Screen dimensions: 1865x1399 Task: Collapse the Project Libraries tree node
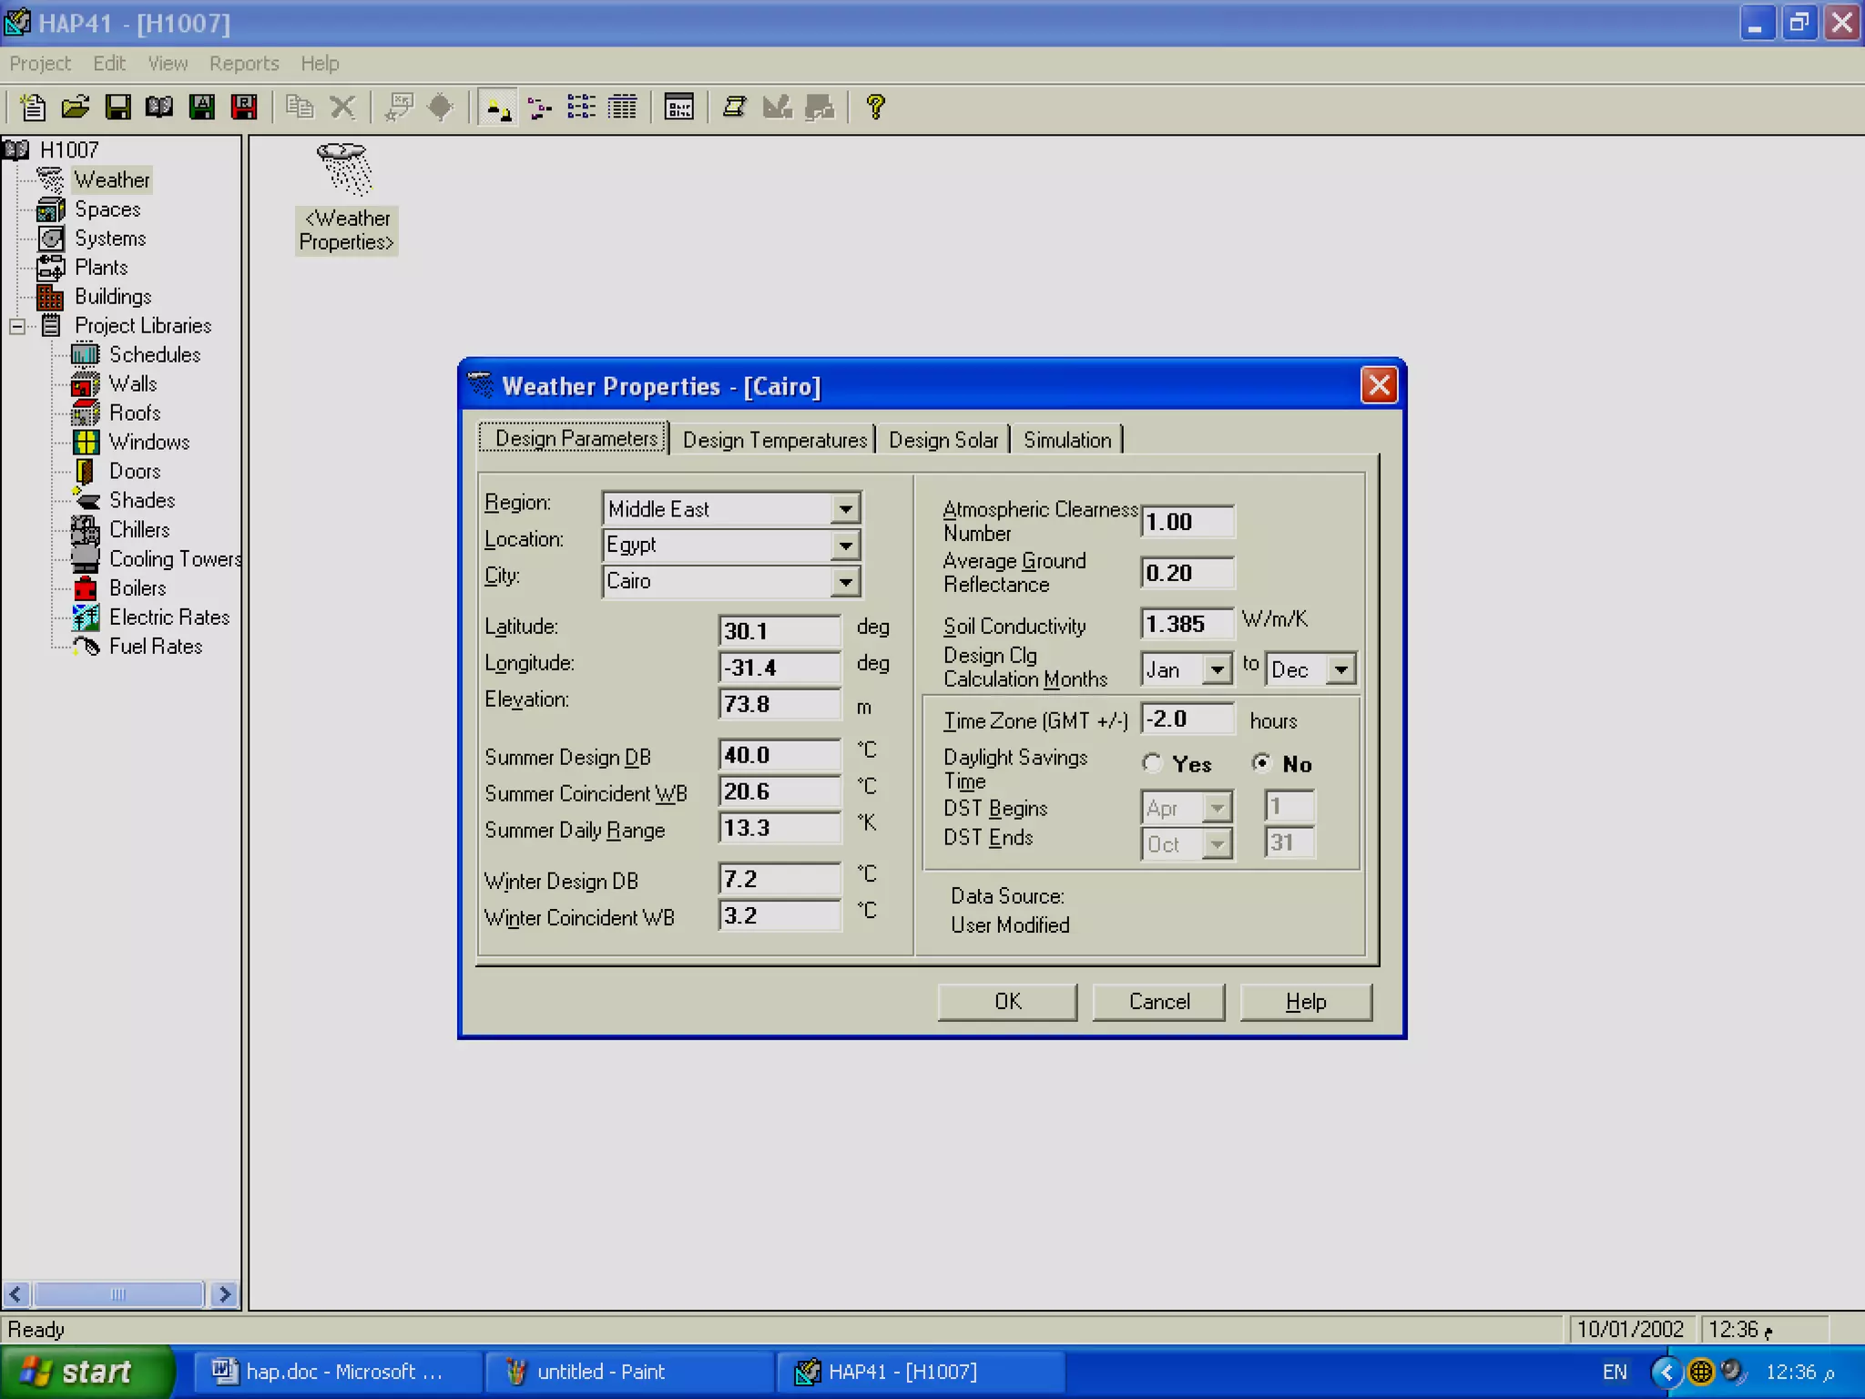click(x=17, y=326)
